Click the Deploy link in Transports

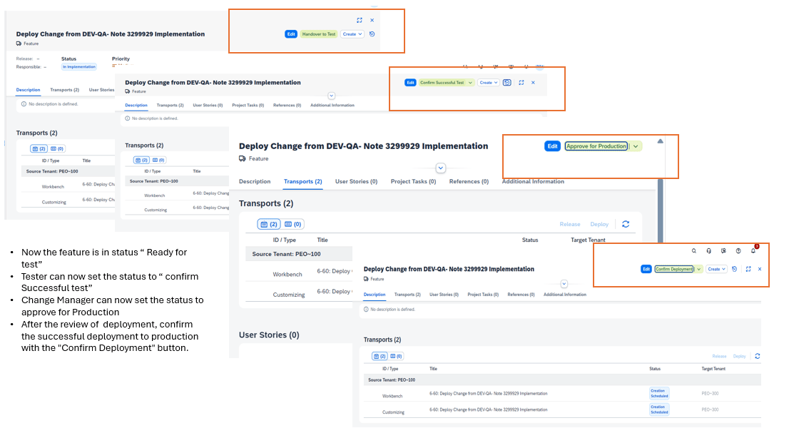point(599,223)
